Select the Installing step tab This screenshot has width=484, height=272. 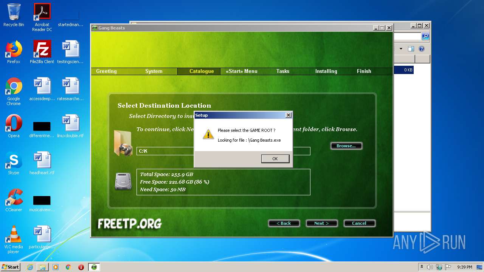click(326, 71)
